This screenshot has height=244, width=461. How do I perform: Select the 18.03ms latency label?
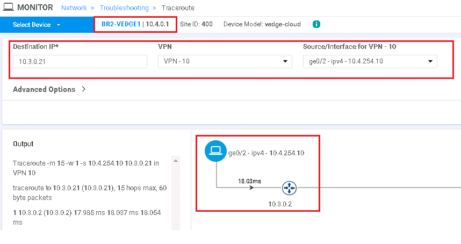[249, 181]
